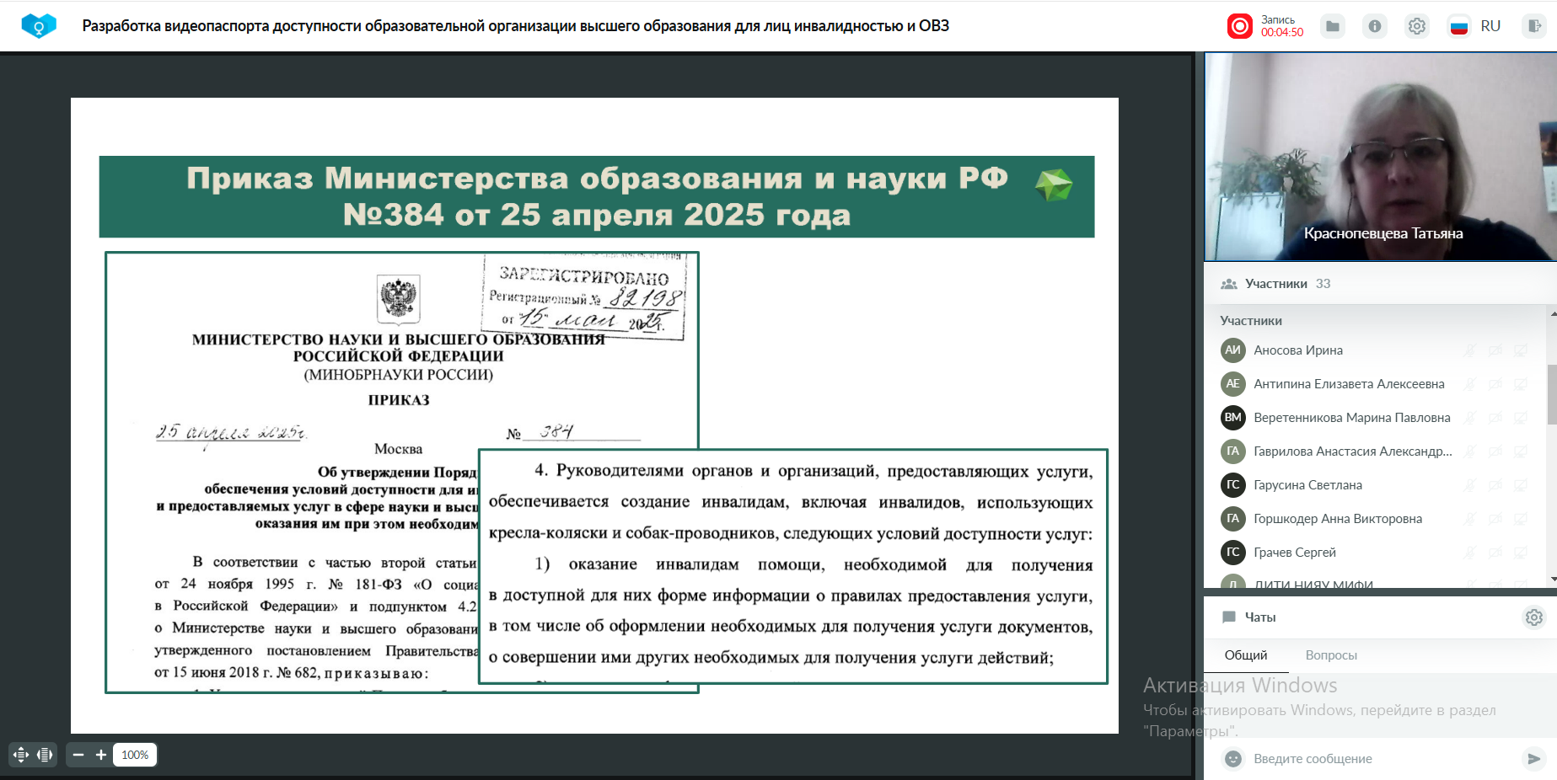Click the participants group icon

pyautogui.click(x=1229, y=284)
